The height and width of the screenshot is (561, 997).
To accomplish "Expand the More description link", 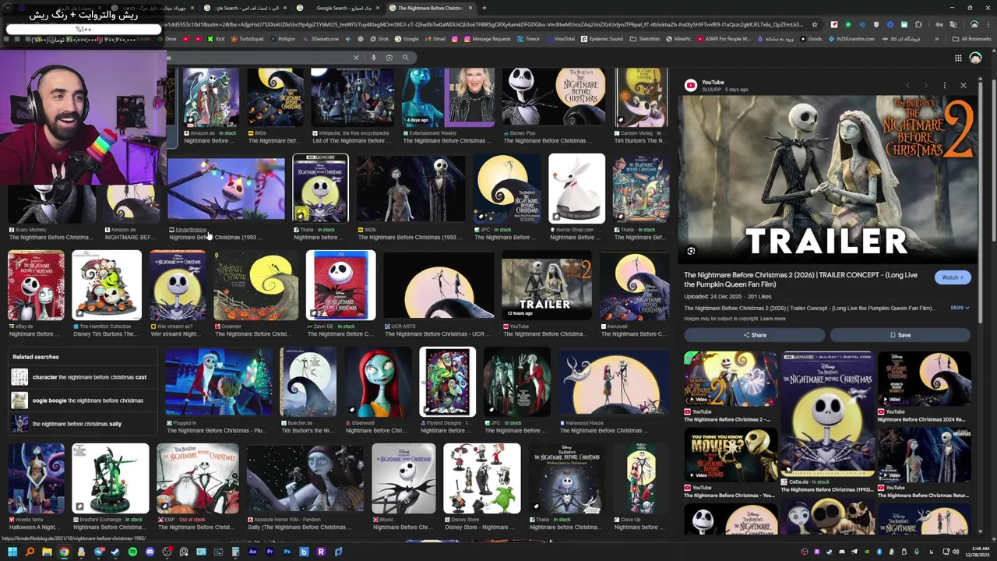I will coord(960,308).
